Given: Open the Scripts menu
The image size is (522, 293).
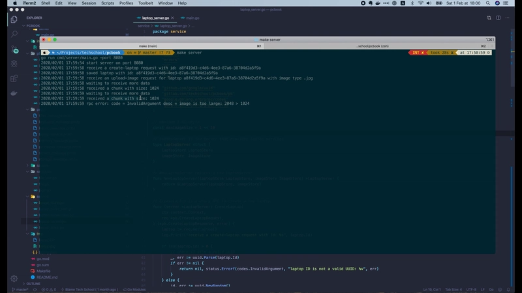Looking at the screenshot, I should (108, 3).
